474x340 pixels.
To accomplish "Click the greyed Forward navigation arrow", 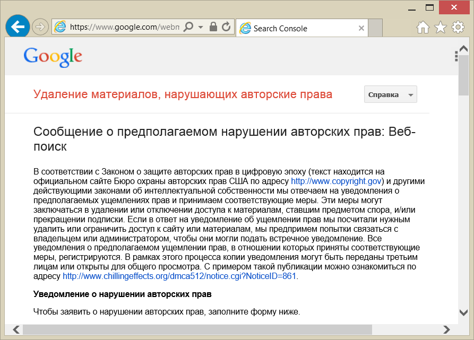I will click(40, 27).
